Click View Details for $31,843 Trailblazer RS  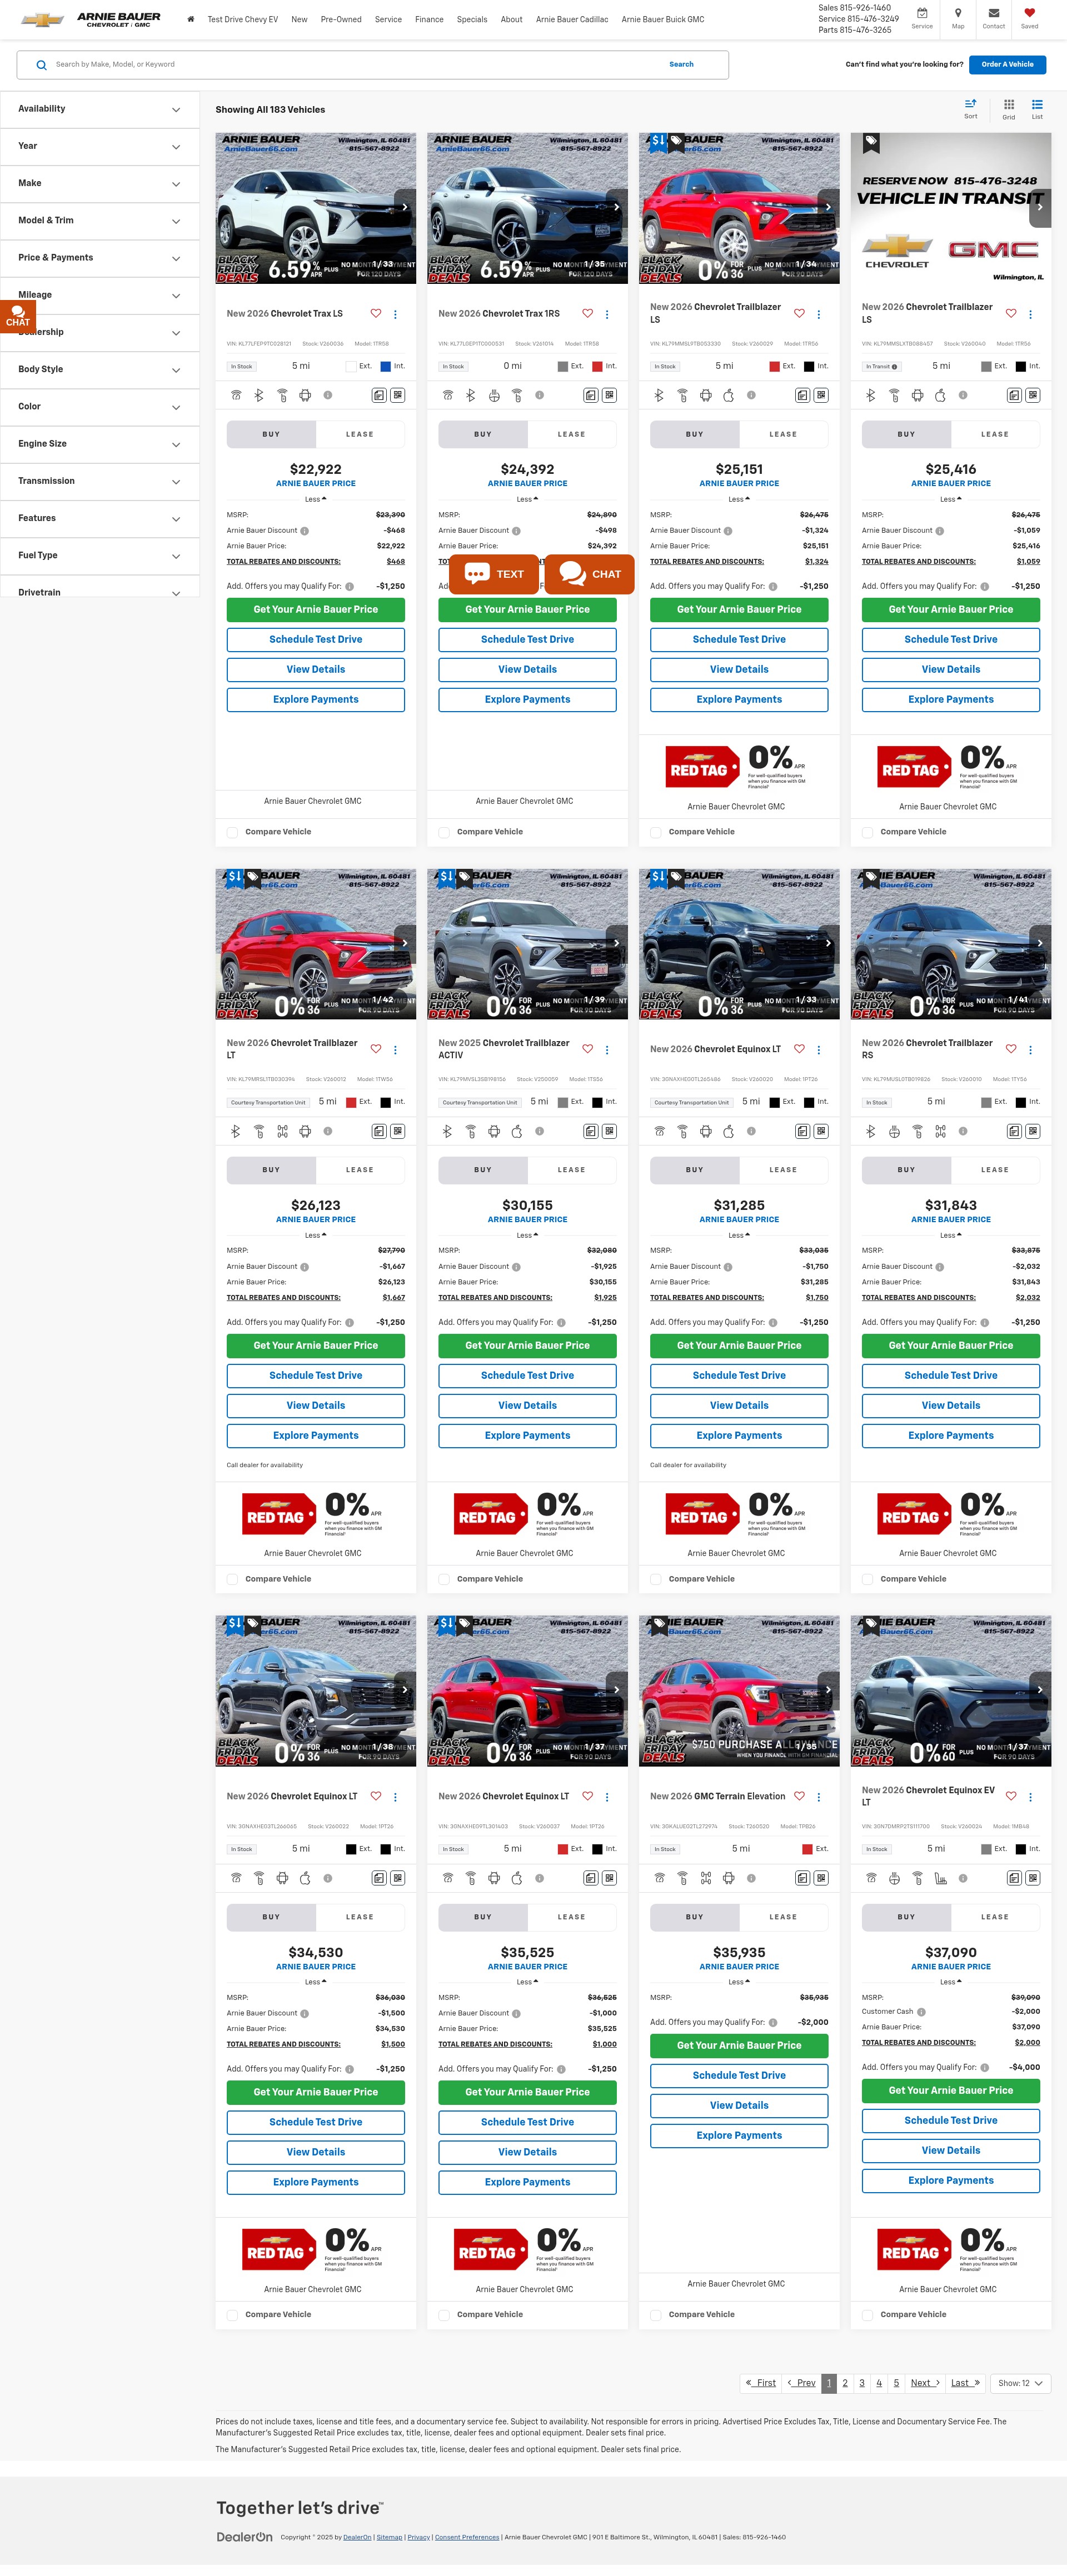(x=951, y=1405)
